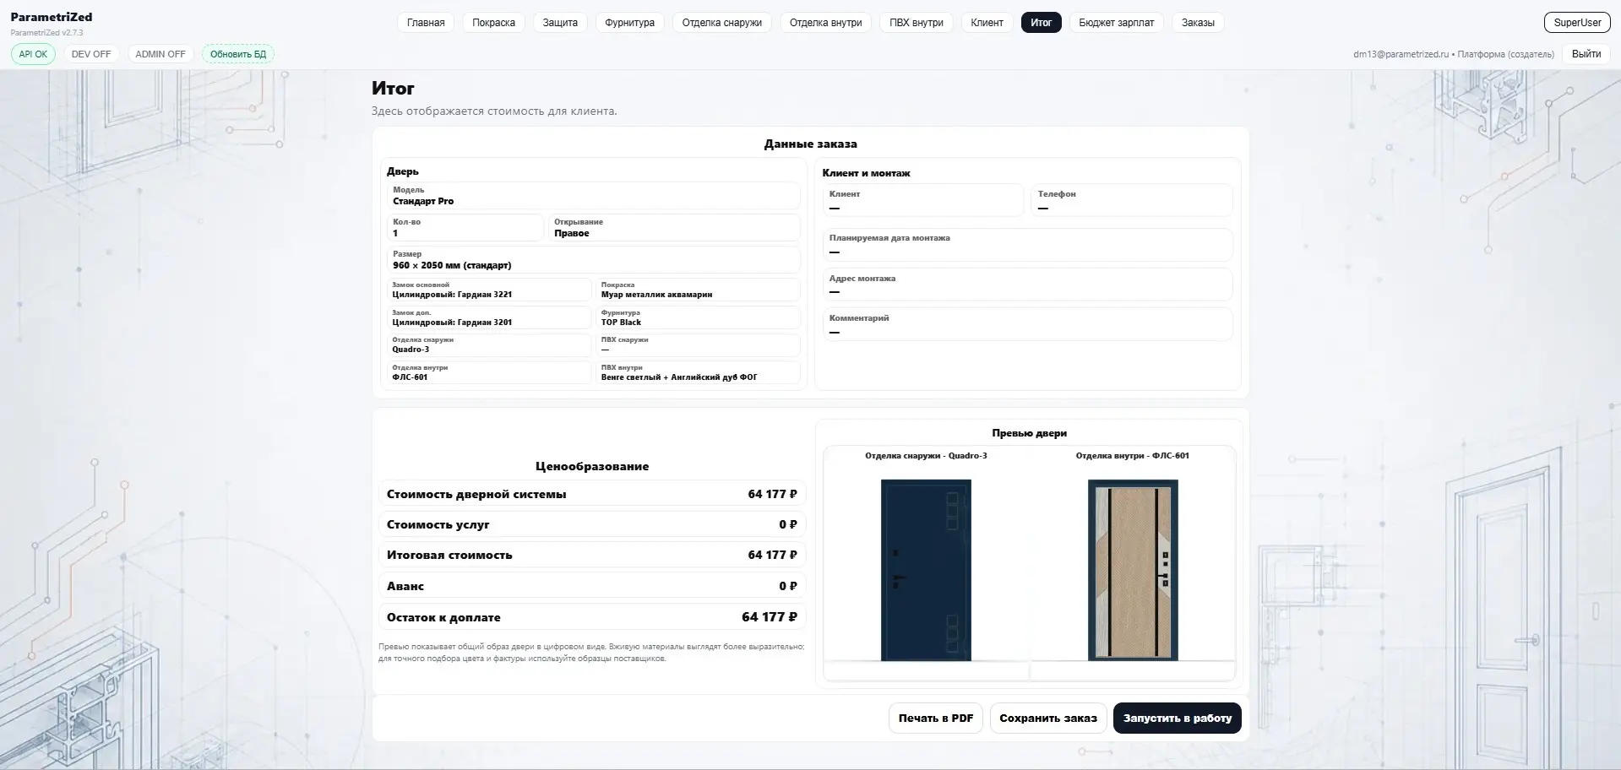Click the inside door preview ФЛС-601
The image size is (1621, 770).
[x=1133, y=570]
